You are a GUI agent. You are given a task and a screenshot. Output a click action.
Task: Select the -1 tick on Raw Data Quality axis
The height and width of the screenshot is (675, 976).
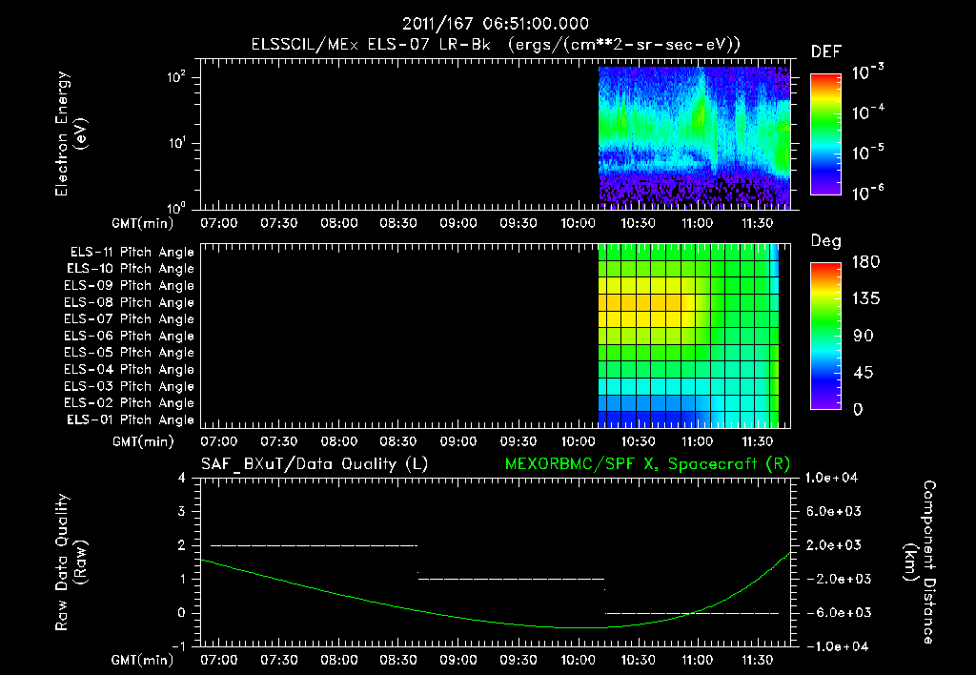178,646
